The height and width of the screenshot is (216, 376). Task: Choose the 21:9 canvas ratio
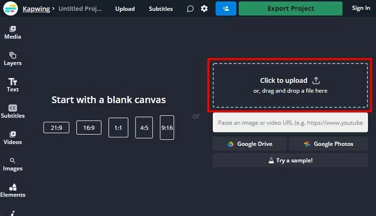[56, 128]
